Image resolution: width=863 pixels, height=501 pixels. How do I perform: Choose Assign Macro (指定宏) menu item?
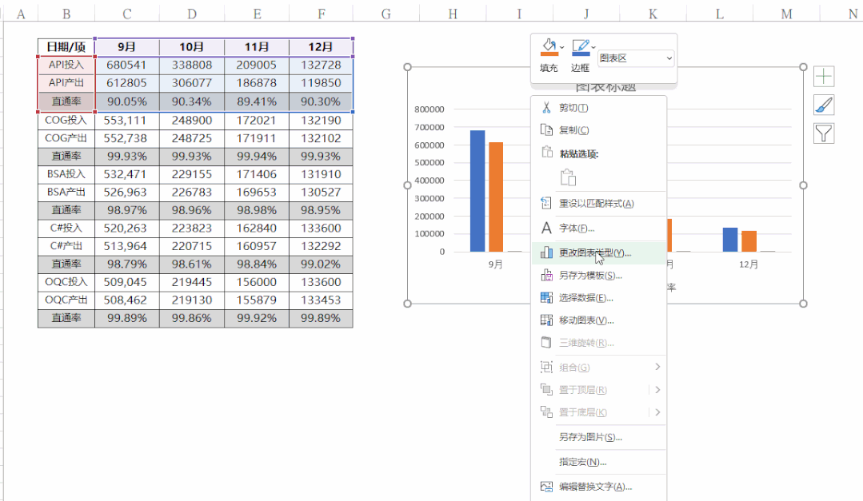coord(599,462)
